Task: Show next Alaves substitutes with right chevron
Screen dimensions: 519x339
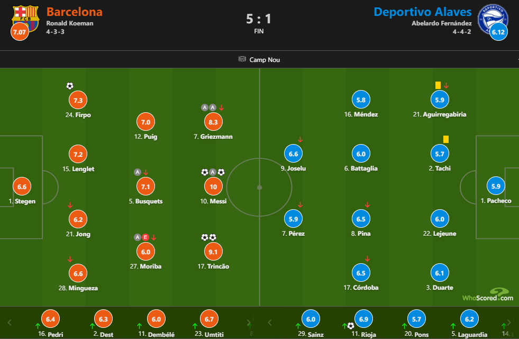Action: 509,323
